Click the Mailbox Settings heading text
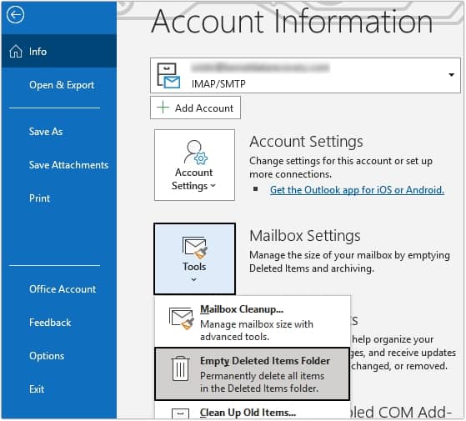 305,236
